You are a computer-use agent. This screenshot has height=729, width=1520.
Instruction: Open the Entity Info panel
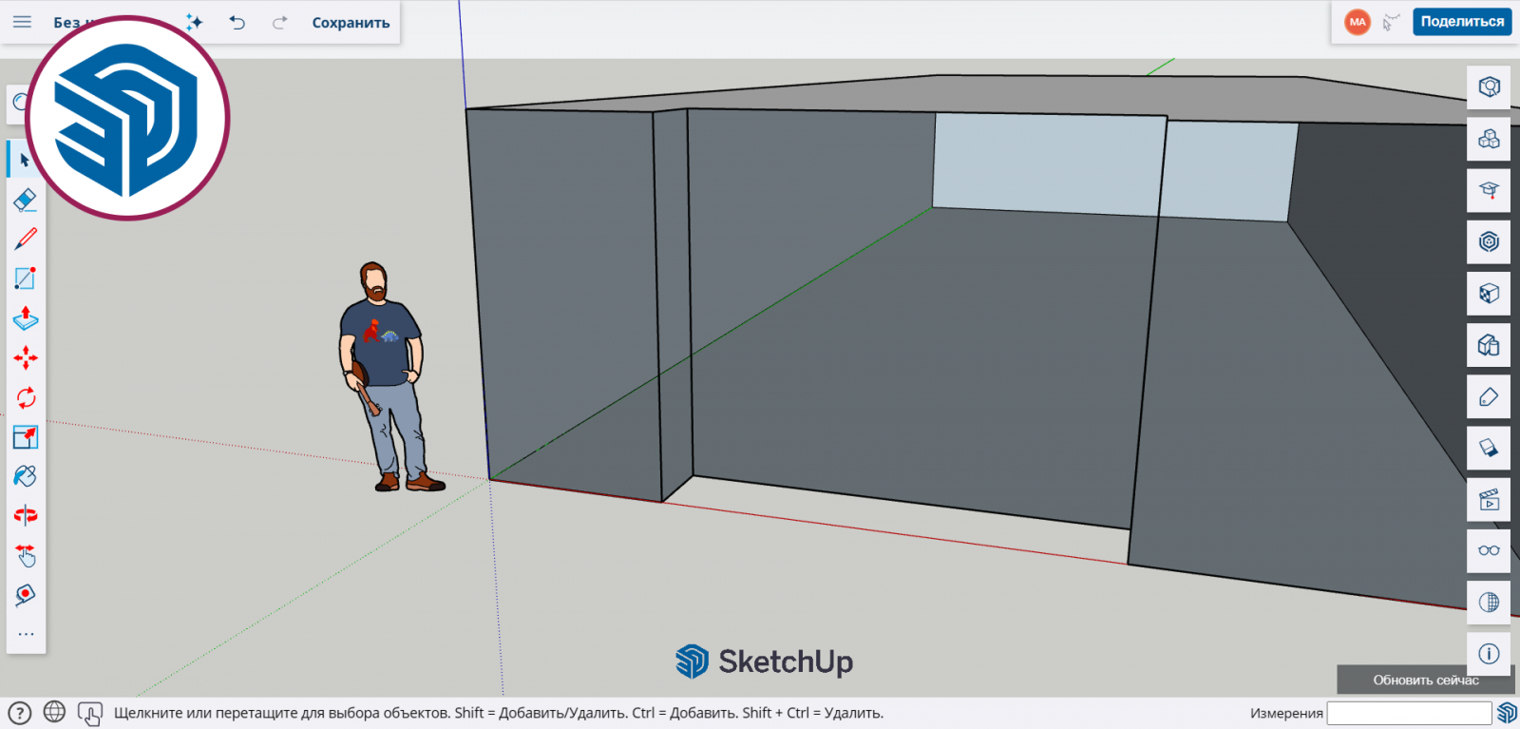[1489, 87]
